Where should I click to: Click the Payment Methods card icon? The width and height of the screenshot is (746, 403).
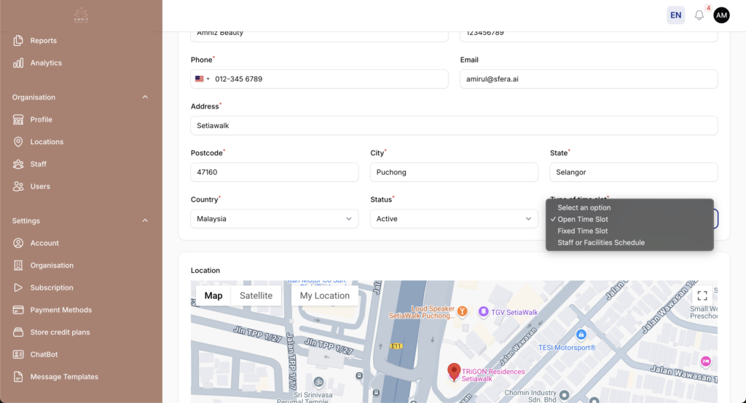pyautogui.click(x=18, y=310)
